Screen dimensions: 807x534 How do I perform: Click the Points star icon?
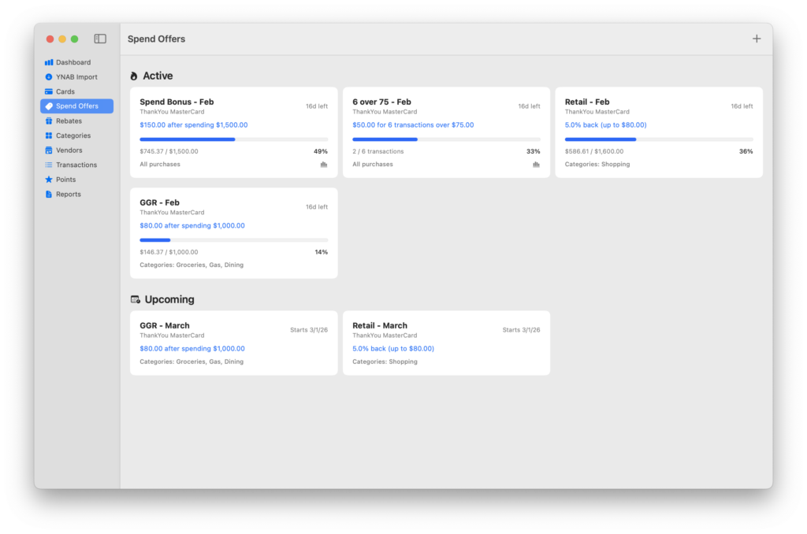[x=49, y=180]
